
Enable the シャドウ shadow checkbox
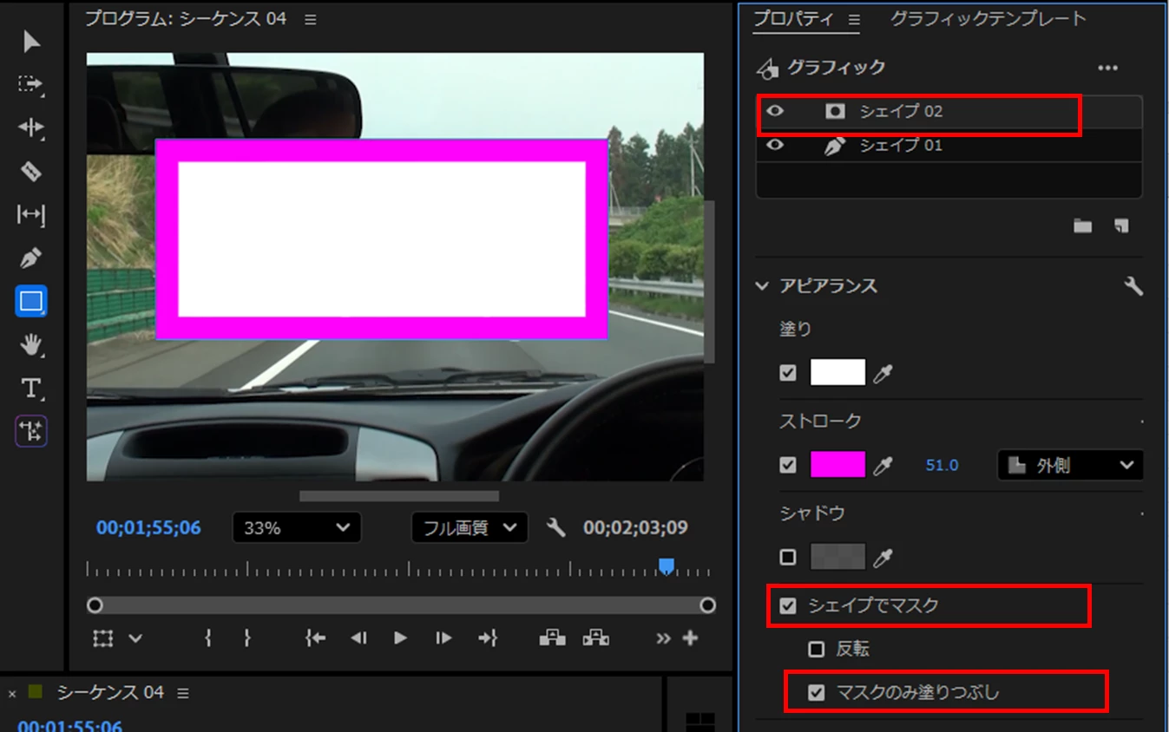click(788, 557)
